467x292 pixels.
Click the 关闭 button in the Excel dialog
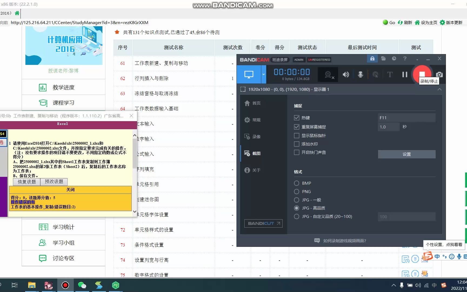pyautogui.click(x=70, y=190)
